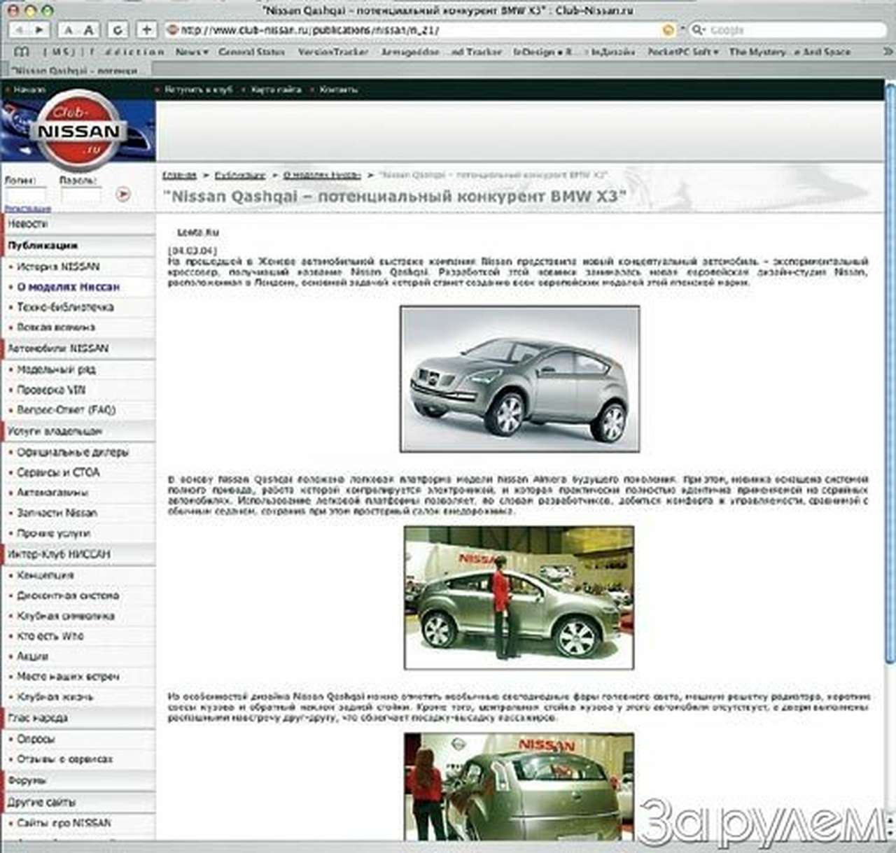The height and width of the screenshot is (853, 896).
Task: Reload the page with the refresh button
Action: (x=118, y=30)
